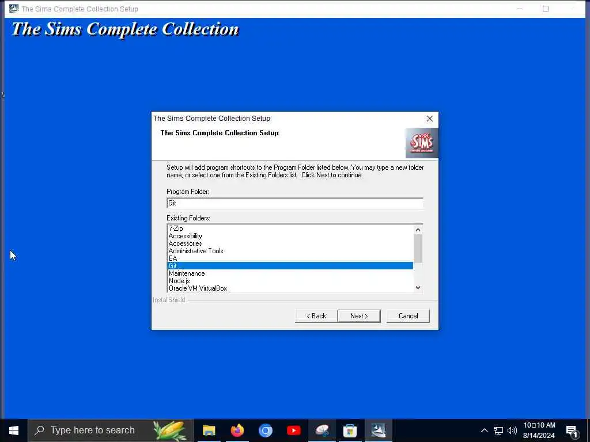Click the volume speaker tray icon
Screen dimensions: 590x442
[512, 430]
